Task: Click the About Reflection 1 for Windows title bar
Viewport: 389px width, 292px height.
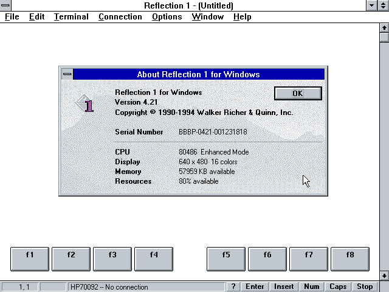Action: [199, 74]
